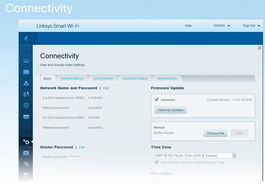Image resolution: width=265 pixels, height=185 pixels.
Task: Click the 2.4 GHz network password value
Action: 95,108
